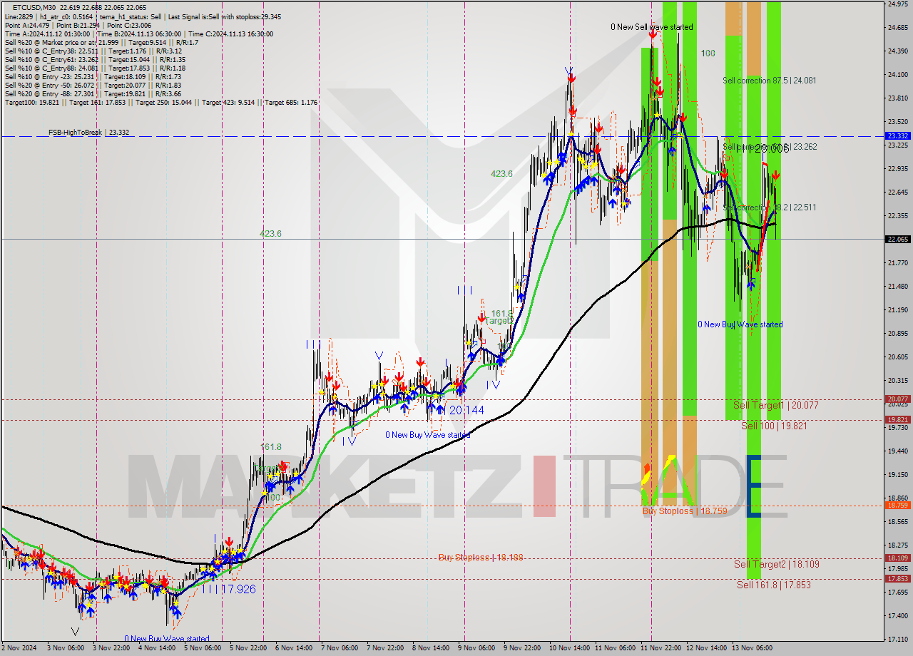The height and width of the screenshot is (656, 913).
Task: Click '0 New Buy Wave started' label near 21.19
Action: click(x=740, y=324)
